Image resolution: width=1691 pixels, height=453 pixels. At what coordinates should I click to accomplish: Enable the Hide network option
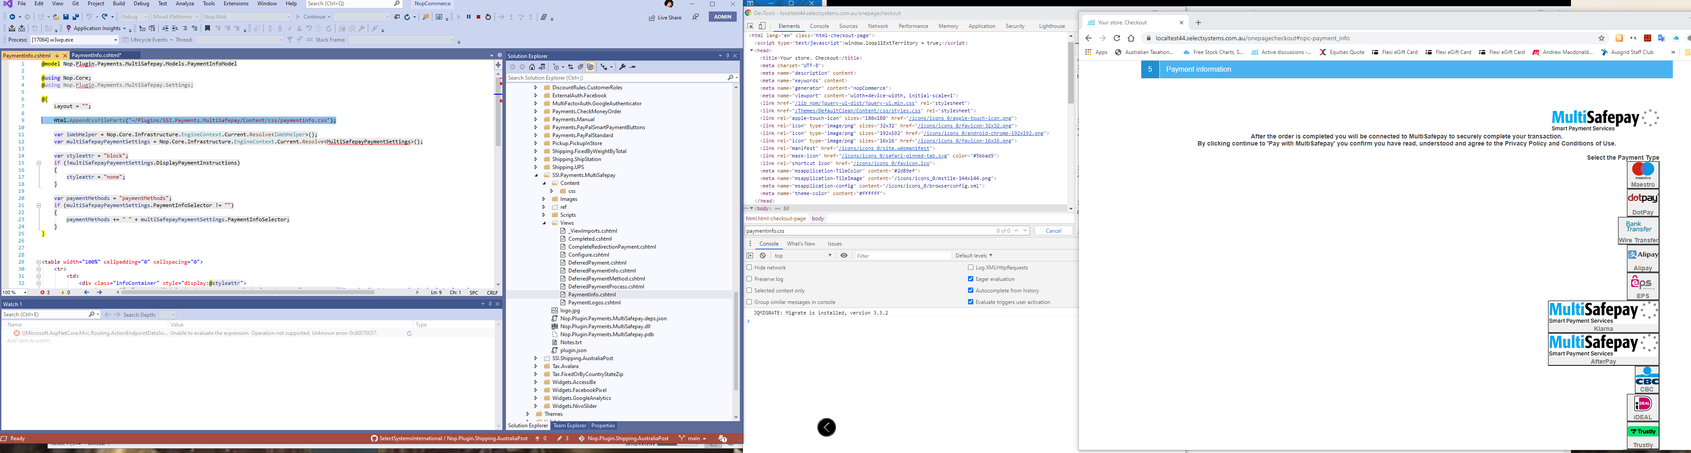749,268
